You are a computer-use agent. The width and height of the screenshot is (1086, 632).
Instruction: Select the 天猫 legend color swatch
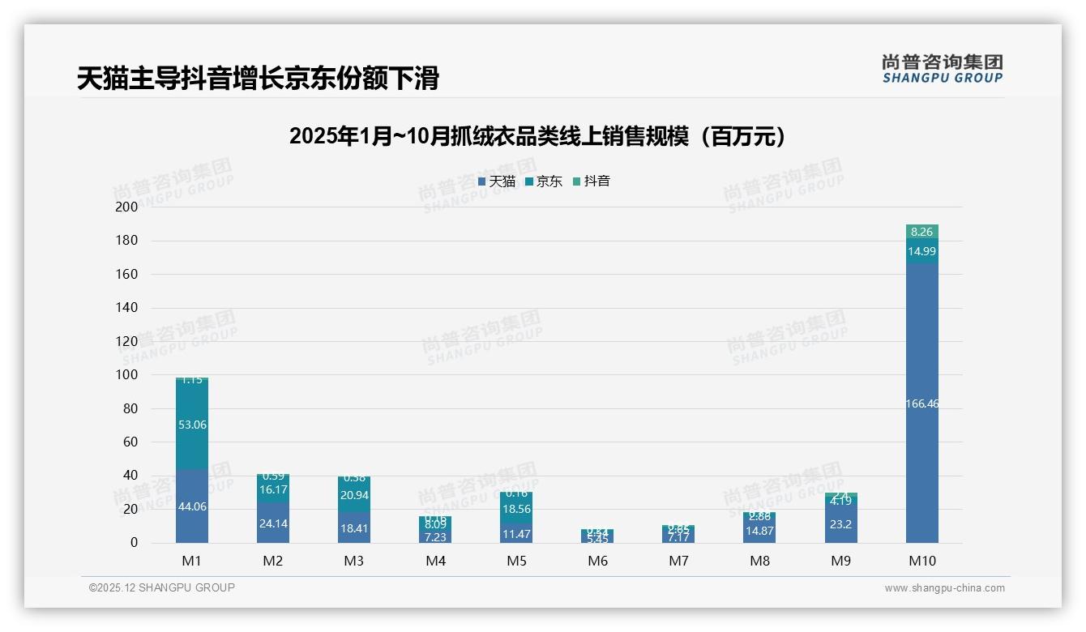pos(484,181)
